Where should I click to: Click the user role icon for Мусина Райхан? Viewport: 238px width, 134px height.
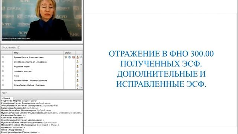(x=78, y=80)
